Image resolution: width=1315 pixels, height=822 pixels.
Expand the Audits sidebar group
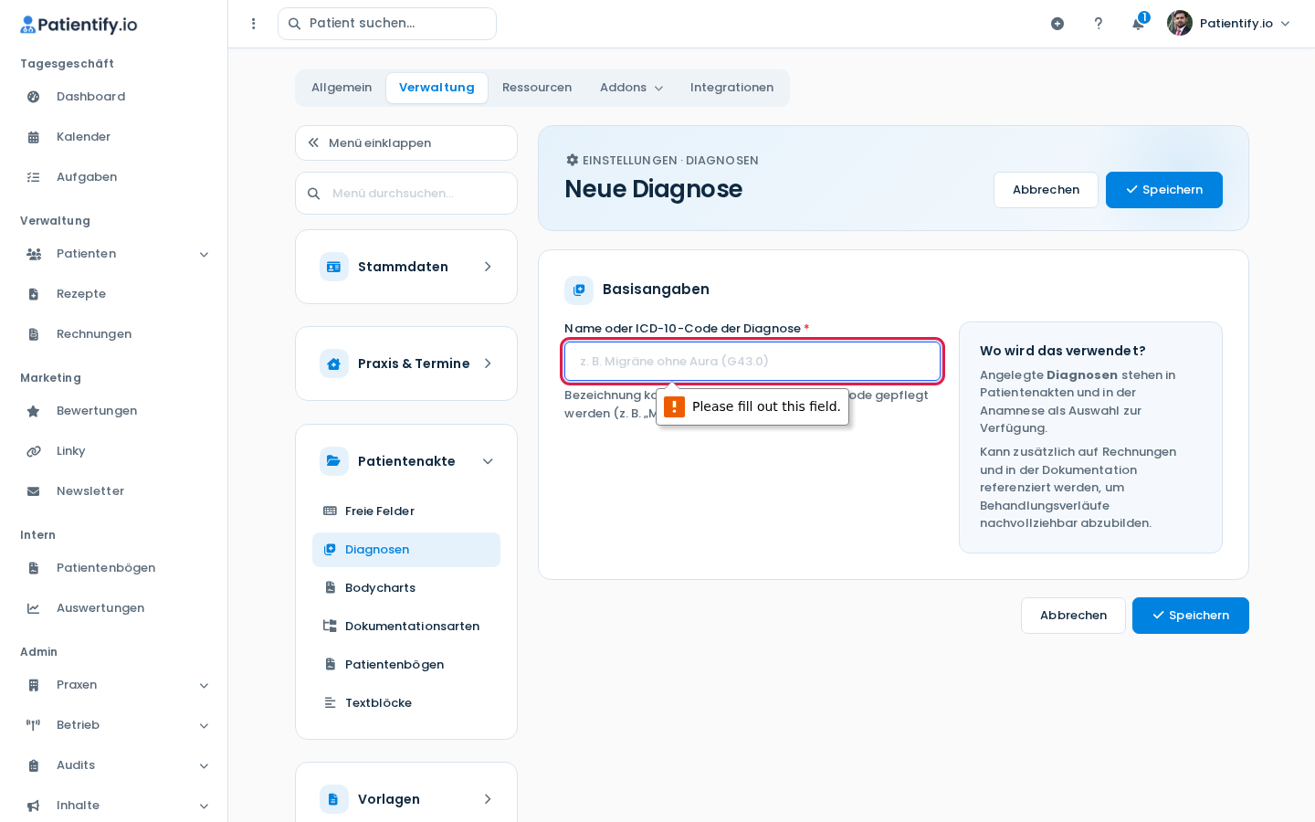(205, 766)
